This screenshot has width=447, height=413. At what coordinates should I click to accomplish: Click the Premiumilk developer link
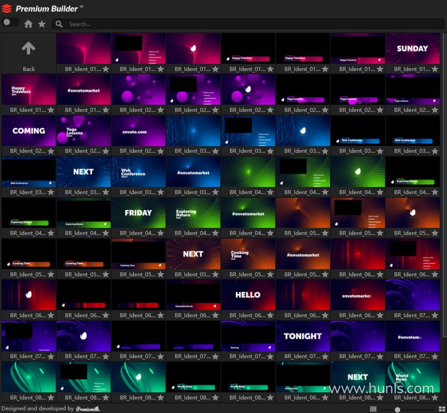pyautogui.click(x=88, y=409)
